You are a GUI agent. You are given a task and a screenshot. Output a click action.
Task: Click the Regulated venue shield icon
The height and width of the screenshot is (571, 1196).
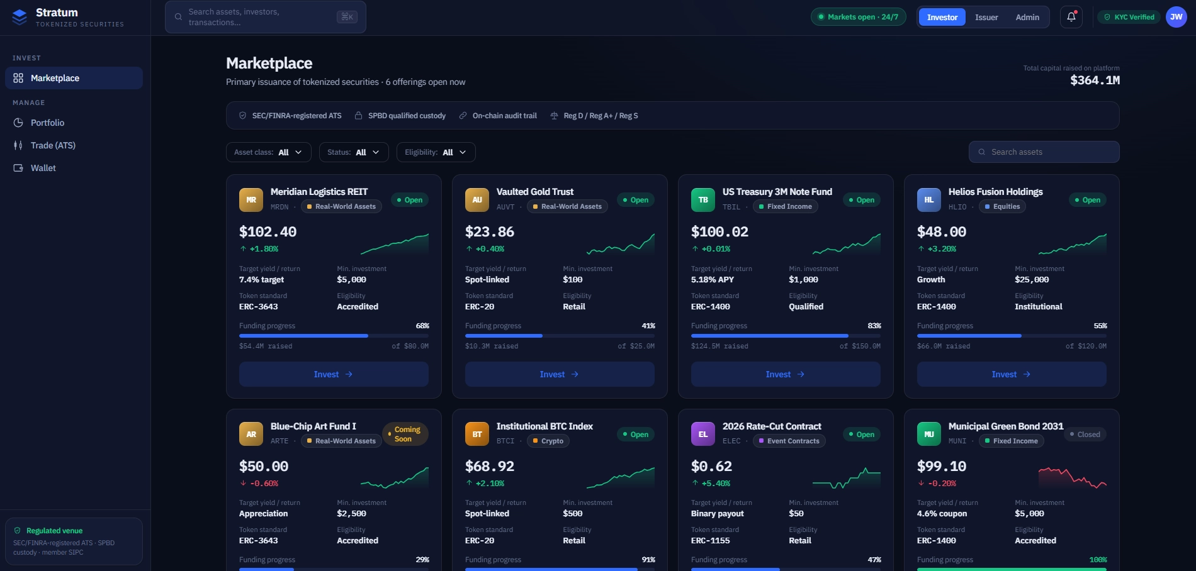17,530
